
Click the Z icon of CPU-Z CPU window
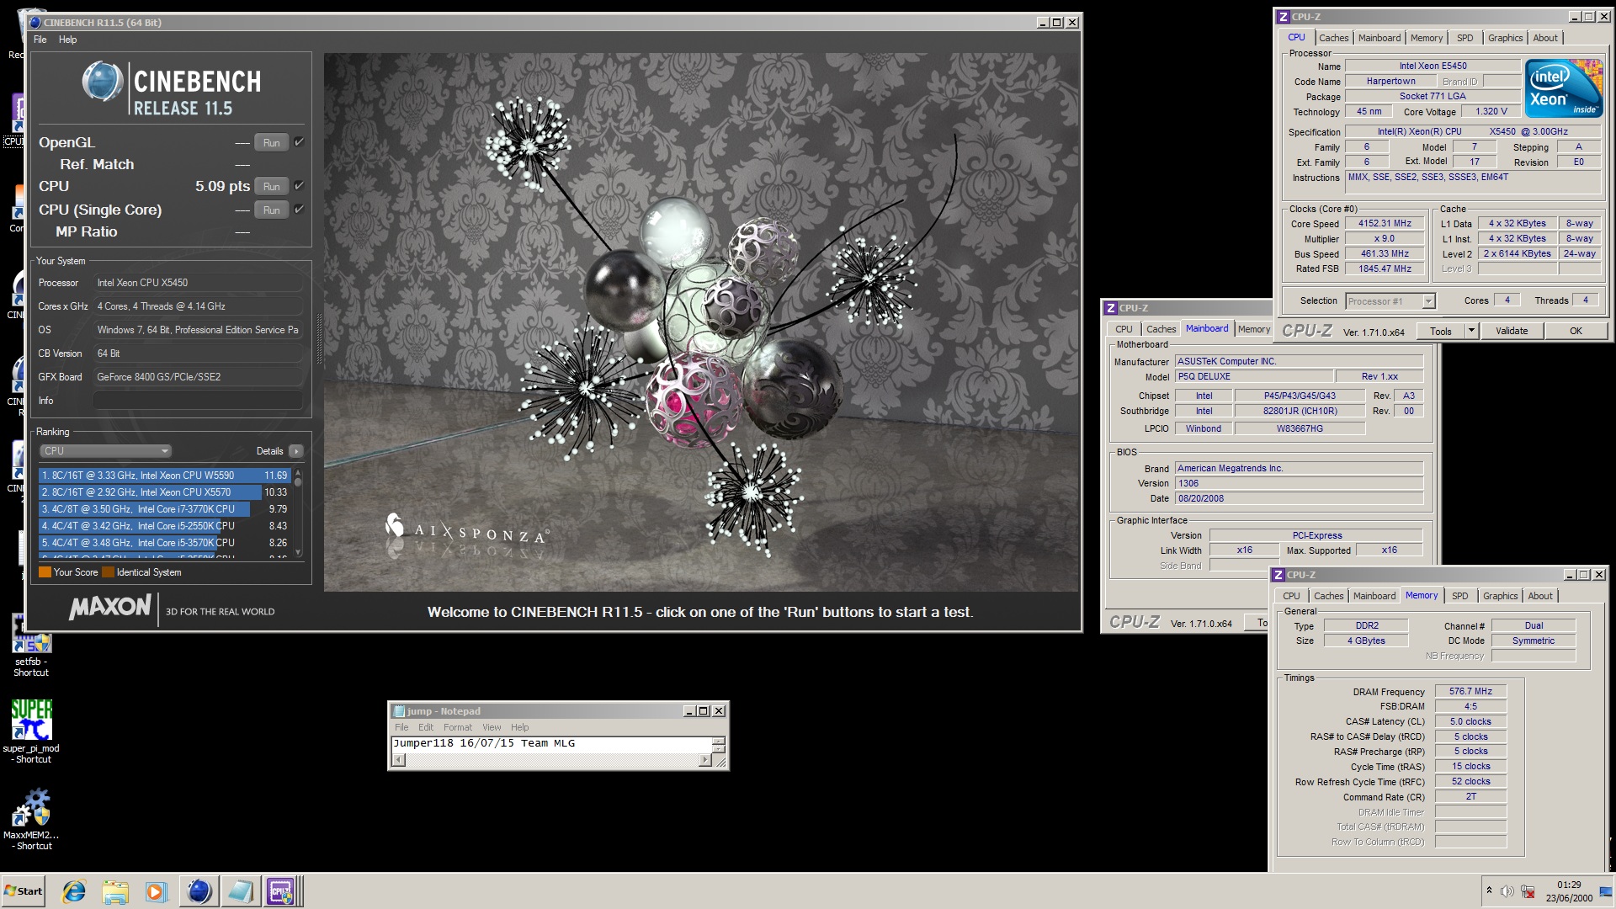[1284, 17]
